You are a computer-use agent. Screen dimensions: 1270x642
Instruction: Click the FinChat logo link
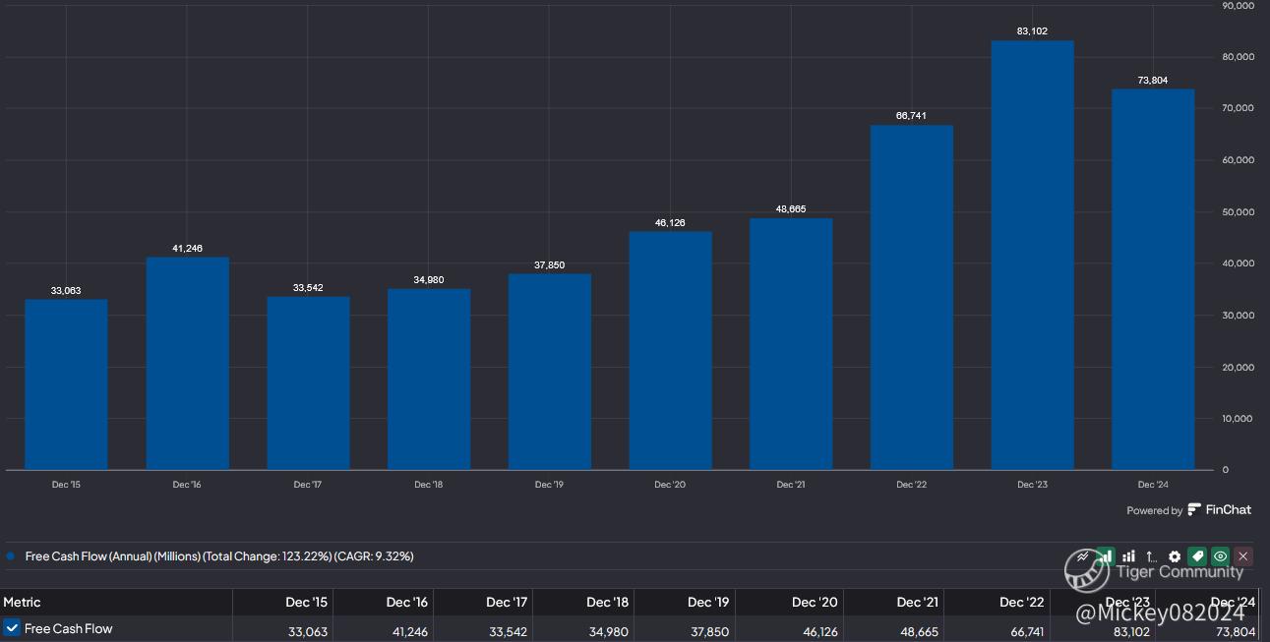(1220, 509)
